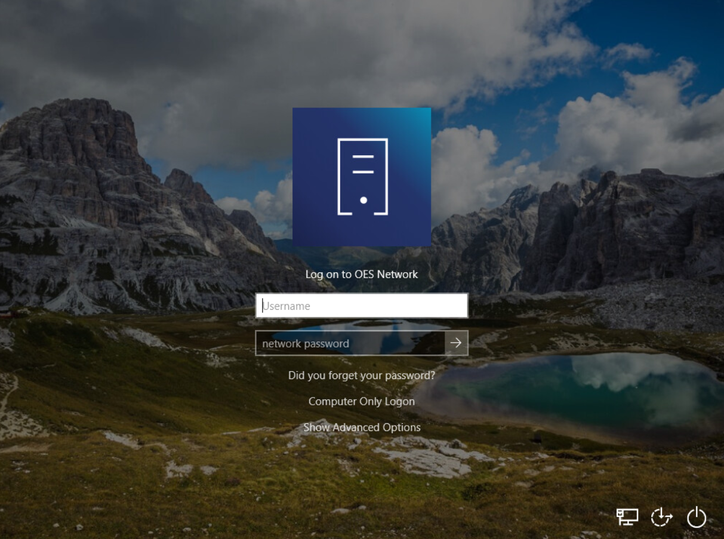The height and width of the screenshot is (539, 724).
Task: Switch to Computer Only Logon
Action: point(362,402)
